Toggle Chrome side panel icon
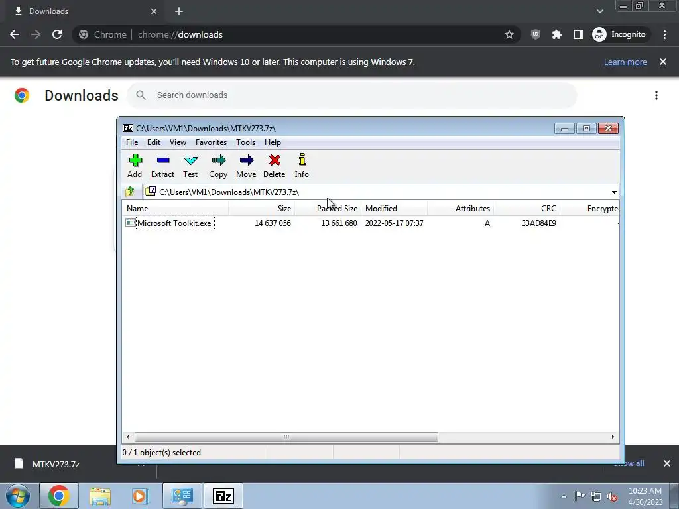The image size is (679, 509). click(x=578, y=34)
